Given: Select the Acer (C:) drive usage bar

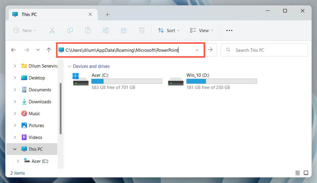Looking at the screenshot, I should click(x=127, y=81).
